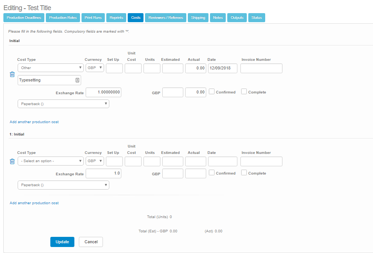Viewport: 373px width, 253px height.
Task: Click empty Date field in 1: Initial row
Action: tap(223, 161)
